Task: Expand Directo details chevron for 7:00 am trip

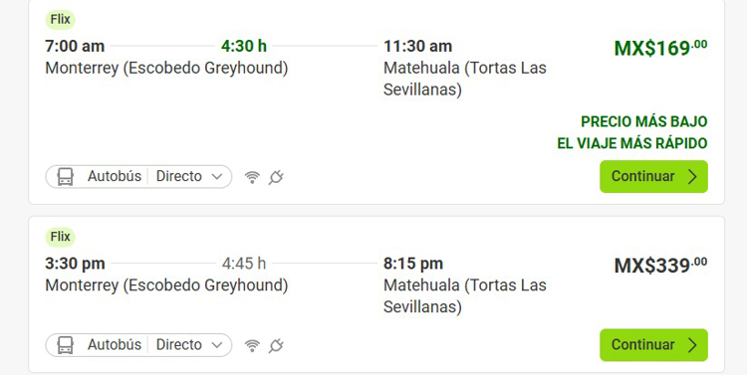Action: [x=217, y=176]
